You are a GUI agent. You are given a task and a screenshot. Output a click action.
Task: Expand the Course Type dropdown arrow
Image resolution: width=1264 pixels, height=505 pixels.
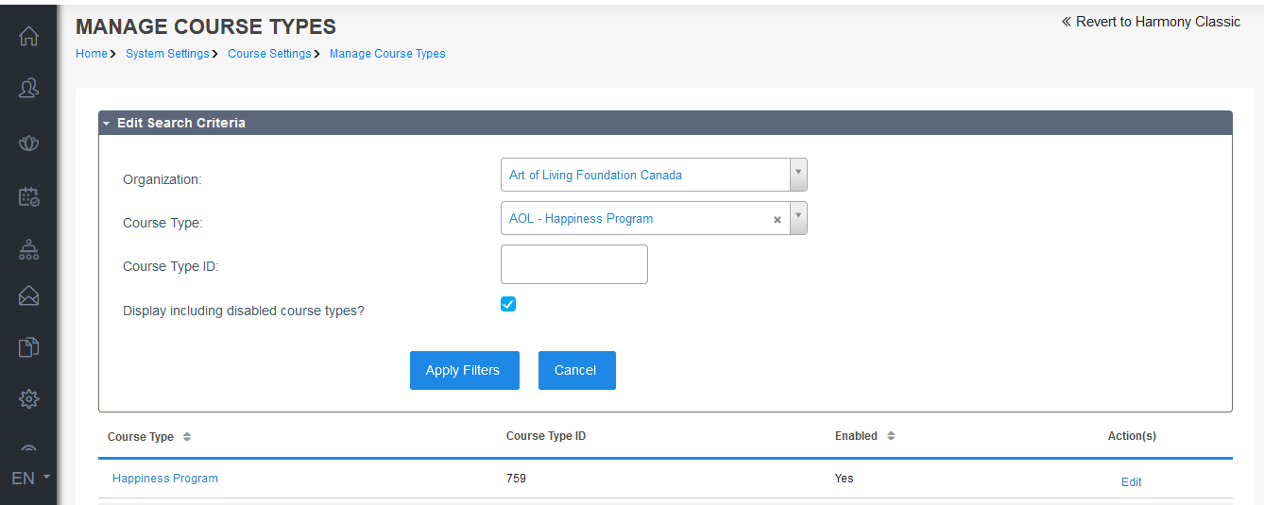[x=798, y=218]
